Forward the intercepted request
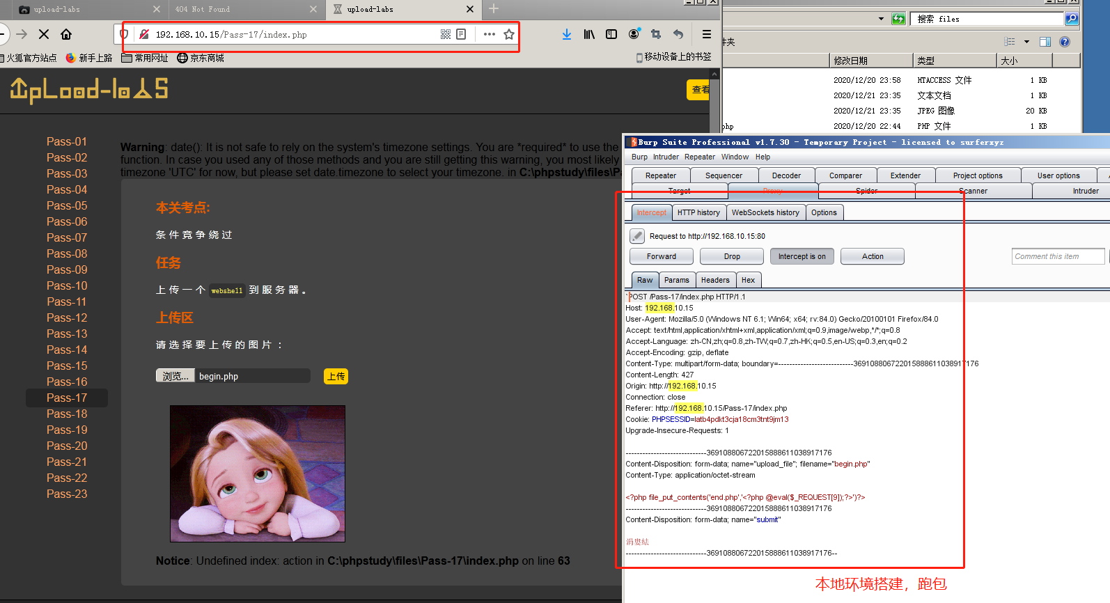The height and width of the screenshot is (603, 1110). tap(662, 256)
